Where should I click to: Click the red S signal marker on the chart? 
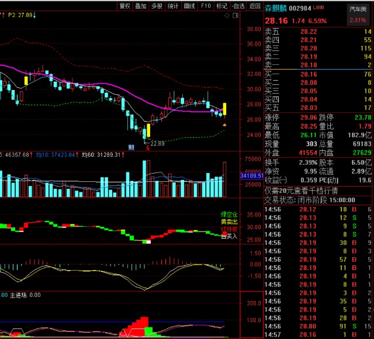coord(148,148)
